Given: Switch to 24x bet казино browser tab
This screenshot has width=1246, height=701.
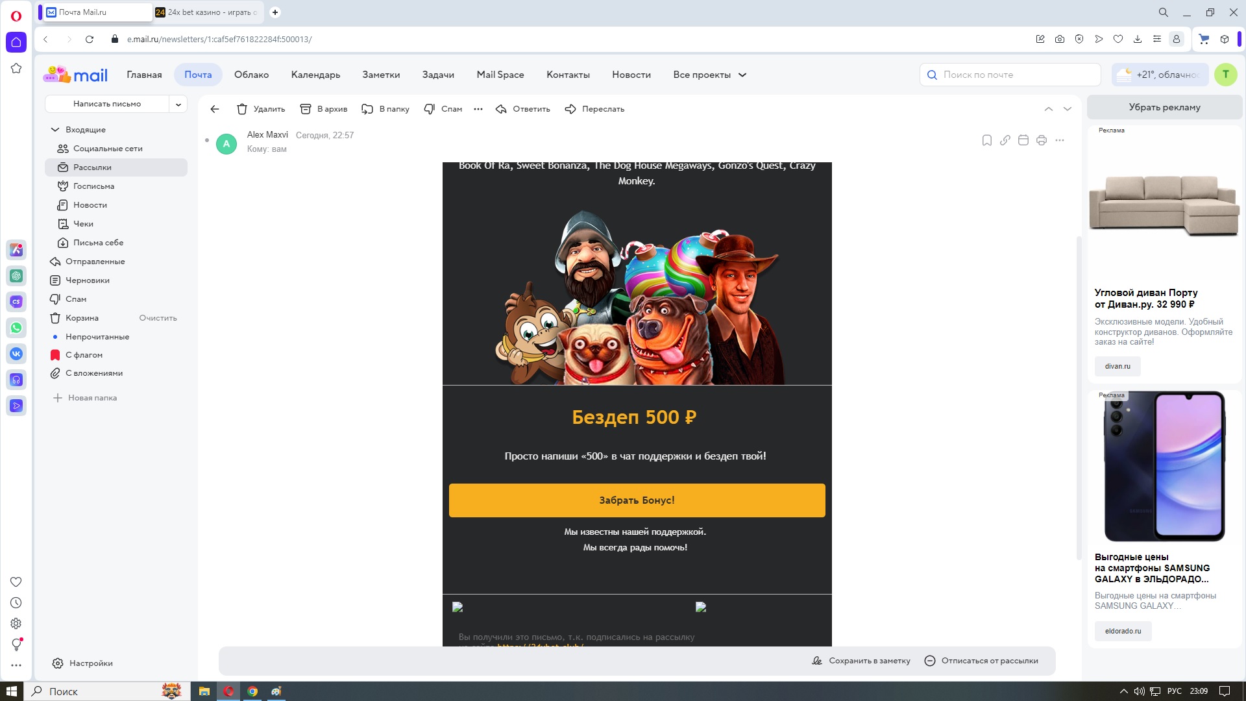Looking at the screenshot, I should tap(208, 12).
